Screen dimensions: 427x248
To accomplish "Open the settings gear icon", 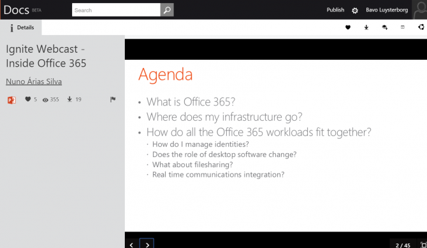I will pyautogui.click(x=354, y=11).
